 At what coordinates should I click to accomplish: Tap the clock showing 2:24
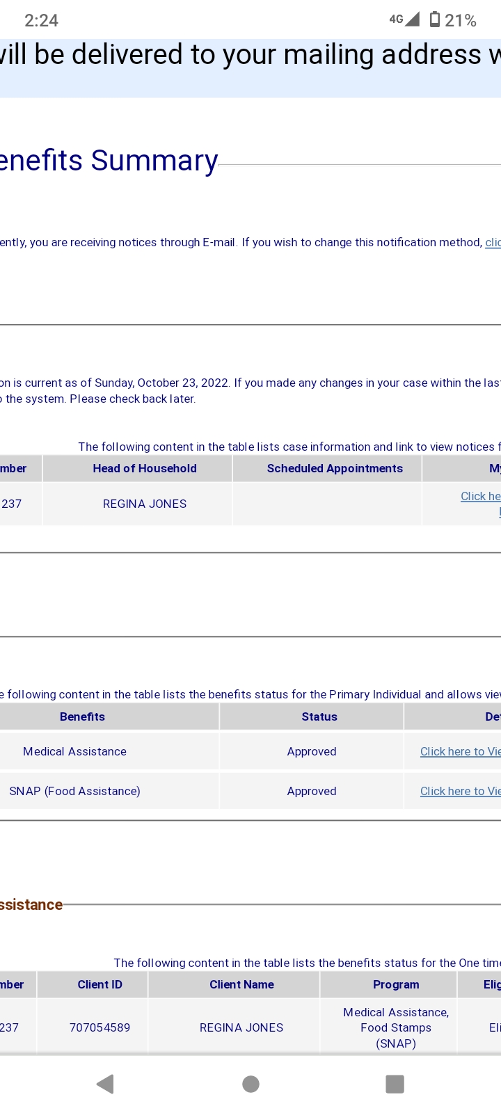tap(41, 20)
